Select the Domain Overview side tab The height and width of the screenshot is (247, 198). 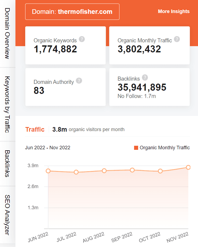7,33
